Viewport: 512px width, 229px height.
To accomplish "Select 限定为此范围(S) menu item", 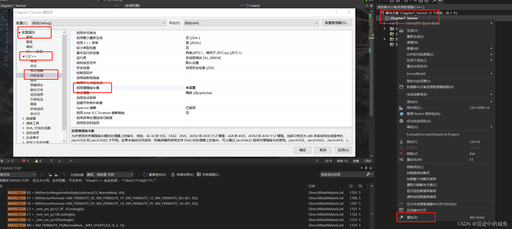I will pos(446,81).
